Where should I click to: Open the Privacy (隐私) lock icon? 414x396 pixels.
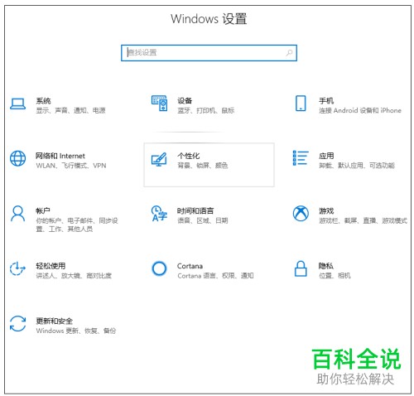tap(301, 268)
